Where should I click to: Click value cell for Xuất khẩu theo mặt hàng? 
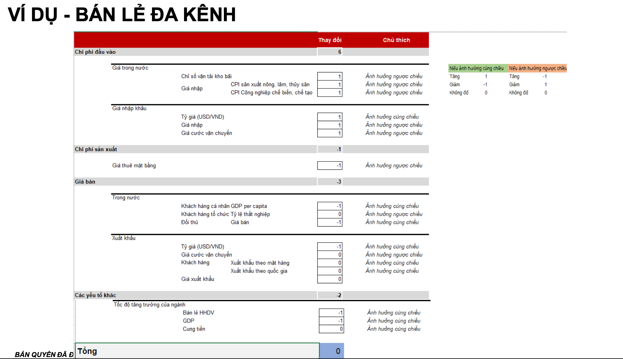point(330,263)
